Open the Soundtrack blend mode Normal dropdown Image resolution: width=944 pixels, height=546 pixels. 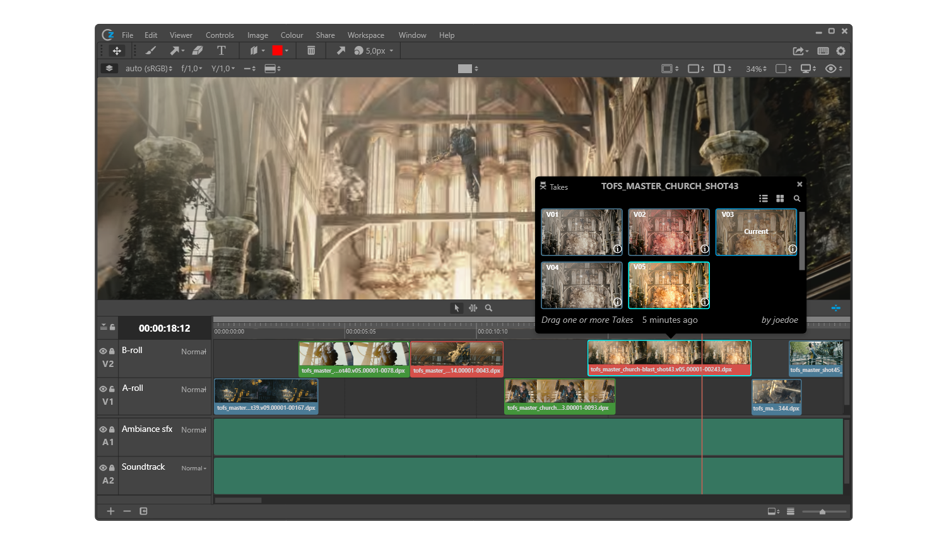pos(194,468)
